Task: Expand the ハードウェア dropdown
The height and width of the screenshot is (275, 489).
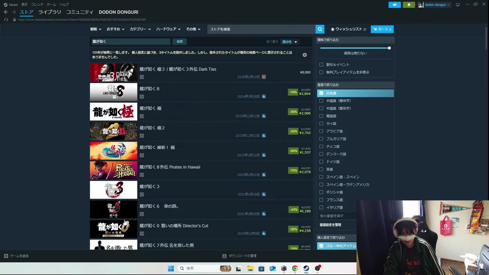Action: point(168,29)
